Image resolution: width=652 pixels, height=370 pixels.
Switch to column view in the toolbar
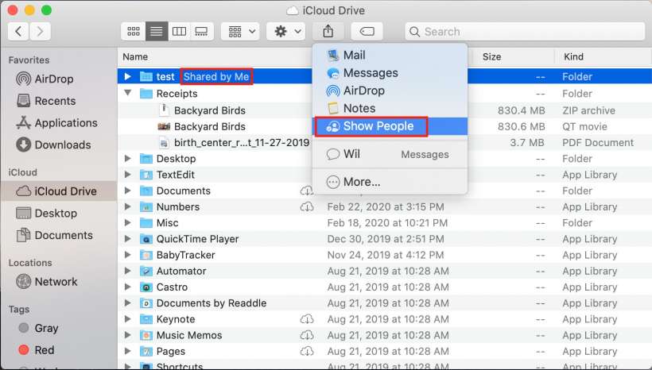179,32
